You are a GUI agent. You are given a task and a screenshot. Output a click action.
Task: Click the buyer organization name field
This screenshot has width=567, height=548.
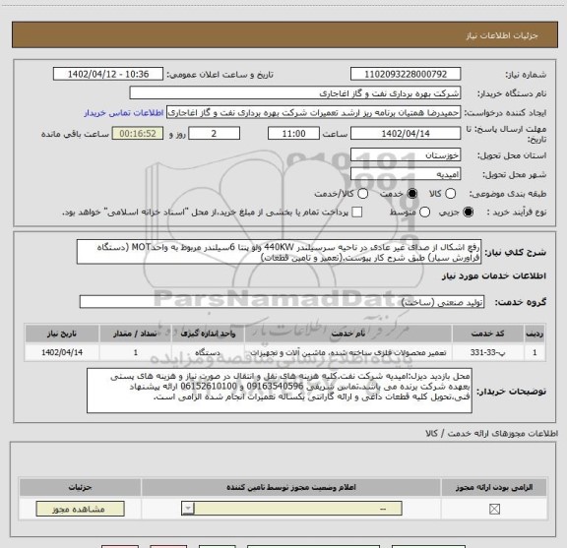295,93
